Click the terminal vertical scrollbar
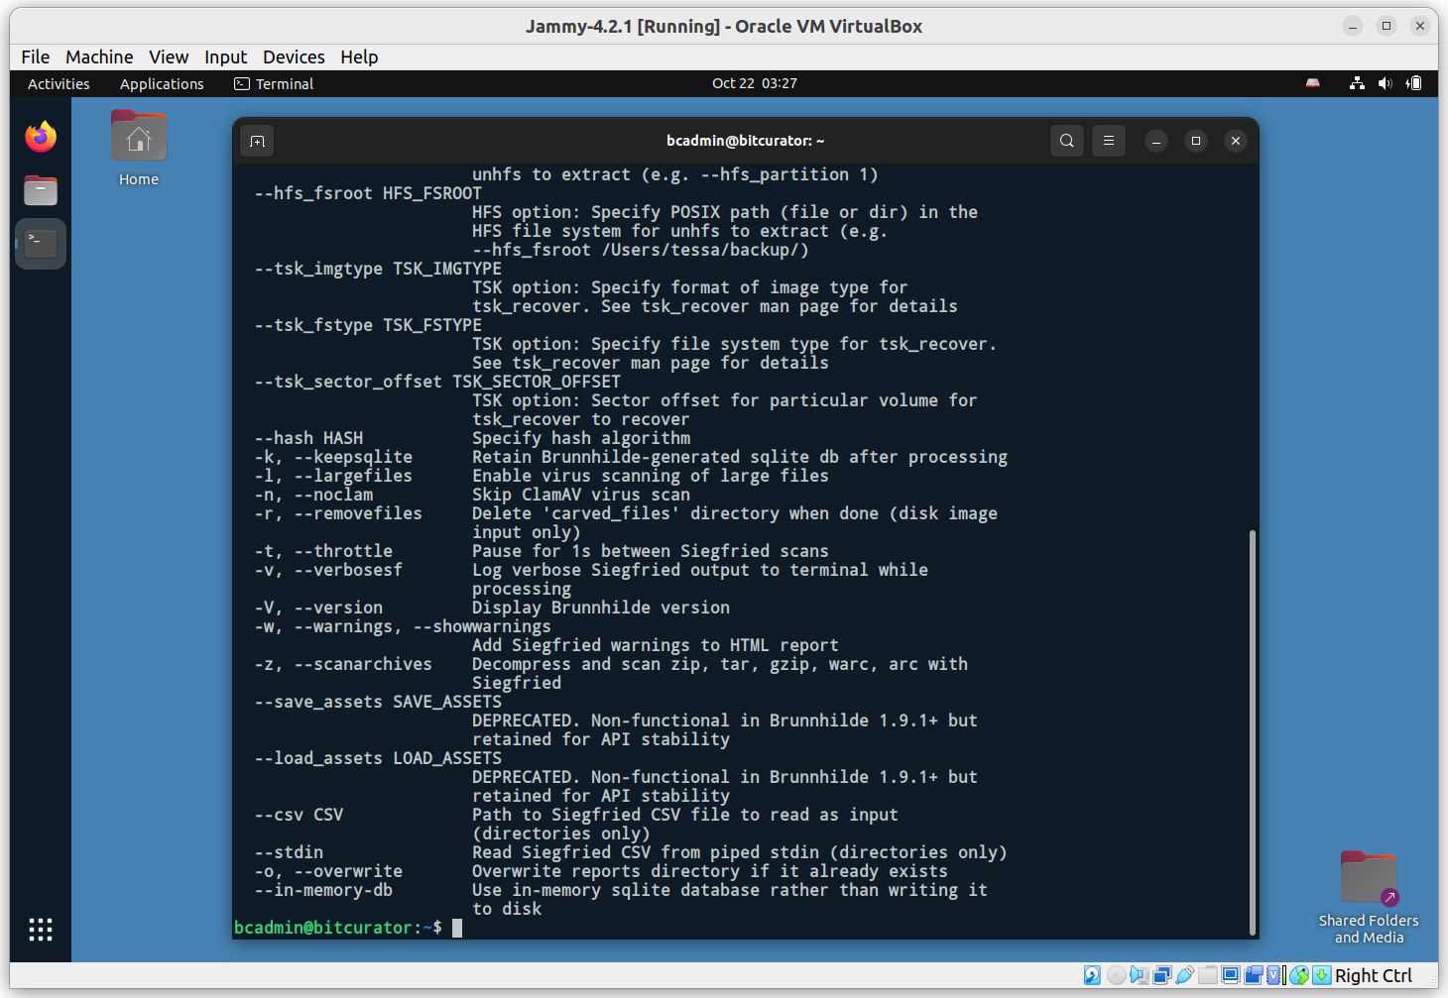This screenshot has width=1448, height=998. [x=1253, y=731]
